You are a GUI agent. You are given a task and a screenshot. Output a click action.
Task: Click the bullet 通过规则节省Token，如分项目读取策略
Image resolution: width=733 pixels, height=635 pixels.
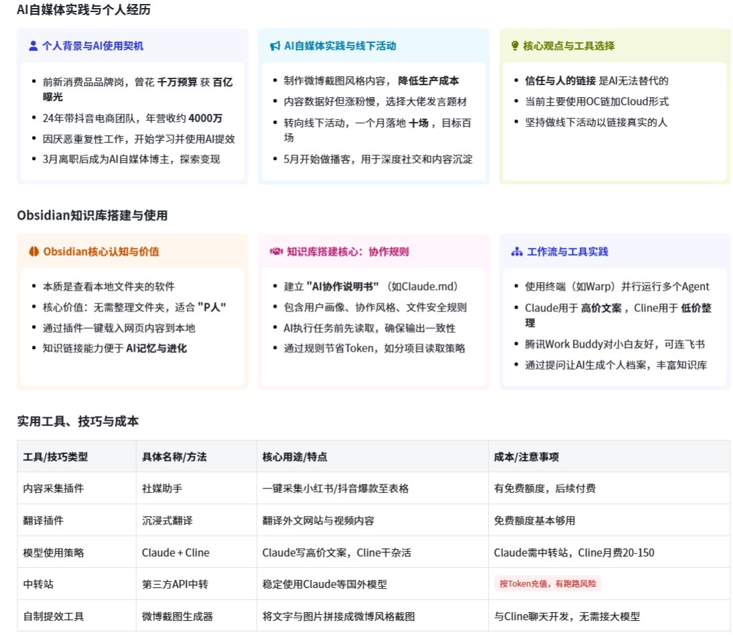click(374, 348)
